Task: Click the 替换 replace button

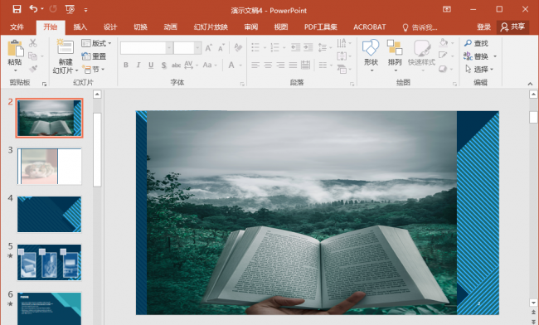Action: [x=476, y=56]
